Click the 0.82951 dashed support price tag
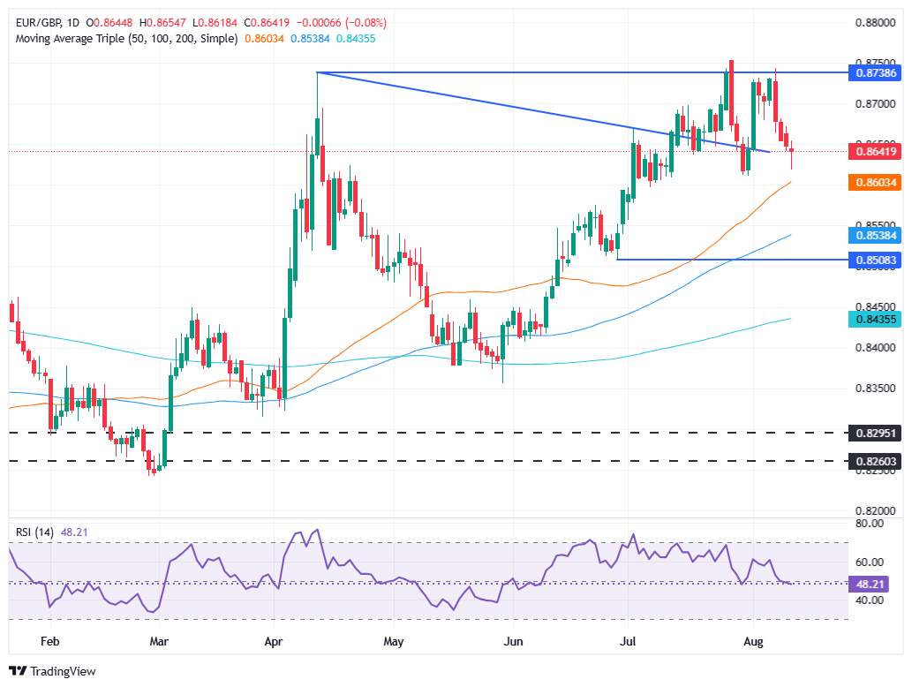Viewport: 912px width, 687px height. pyautogui.click(x=873, y=433)
